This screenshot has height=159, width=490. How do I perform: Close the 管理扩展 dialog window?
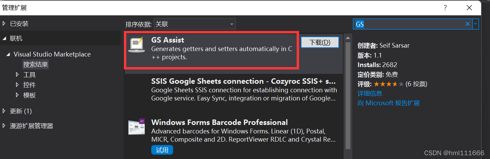point(469,7)
